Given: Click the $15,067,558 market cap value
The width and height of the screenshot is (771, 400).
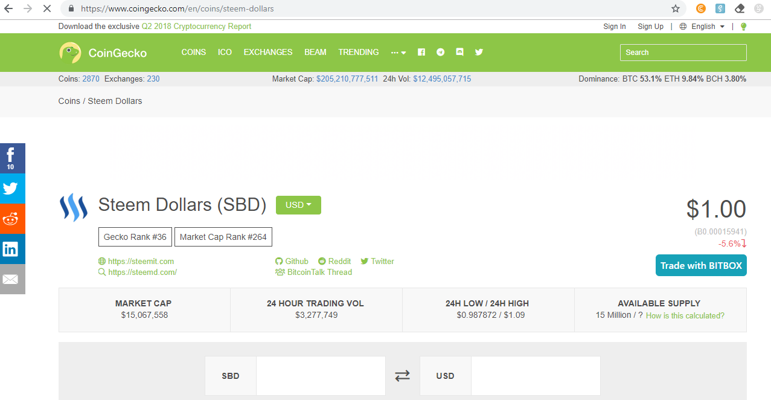Looking at the screenshot, I should pos(144,315).
